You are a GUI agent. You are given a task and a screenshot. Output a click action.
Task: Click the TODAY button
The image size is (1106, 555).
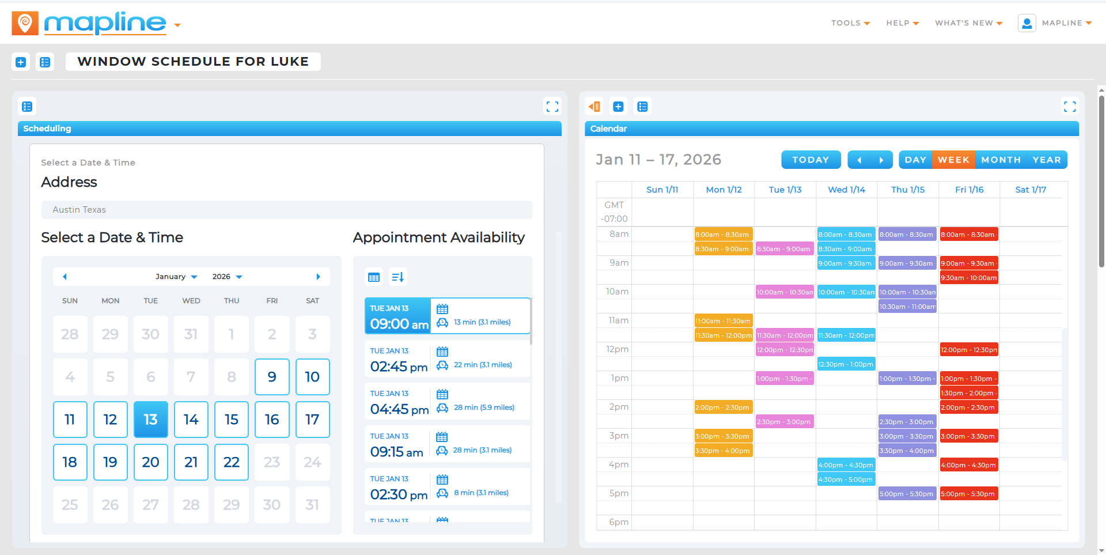click(x=810, y=160)
